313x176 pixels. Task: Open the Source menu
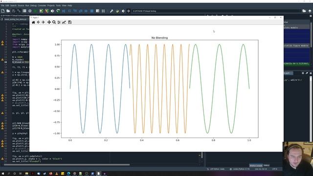tap(21, 5)
